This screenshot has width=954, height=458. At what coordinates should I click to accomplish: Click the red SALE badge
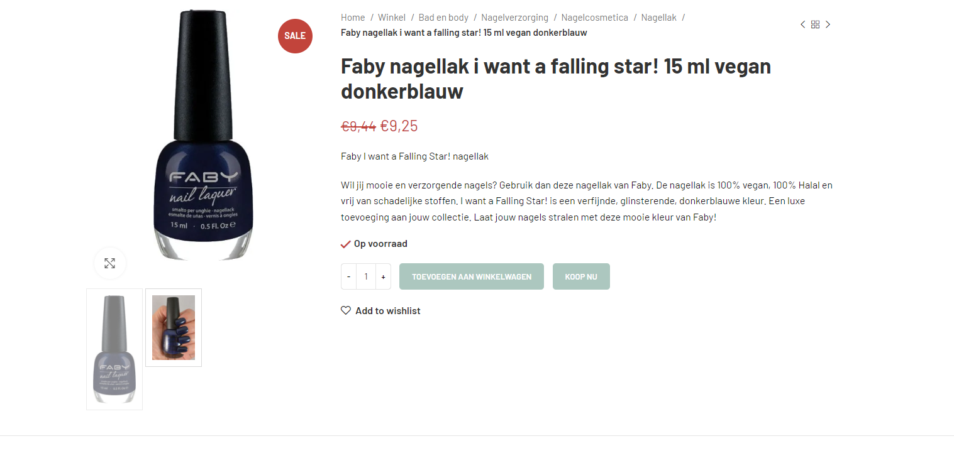tap(295, 36)
